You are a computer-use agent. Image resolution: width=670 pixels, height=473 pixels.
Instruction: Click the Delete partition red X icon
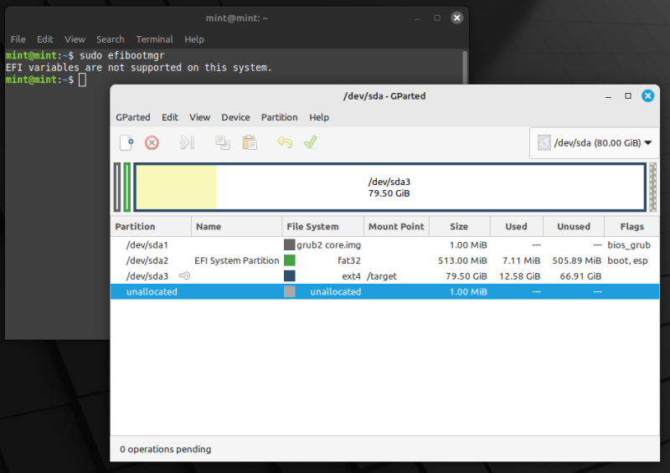152,142
